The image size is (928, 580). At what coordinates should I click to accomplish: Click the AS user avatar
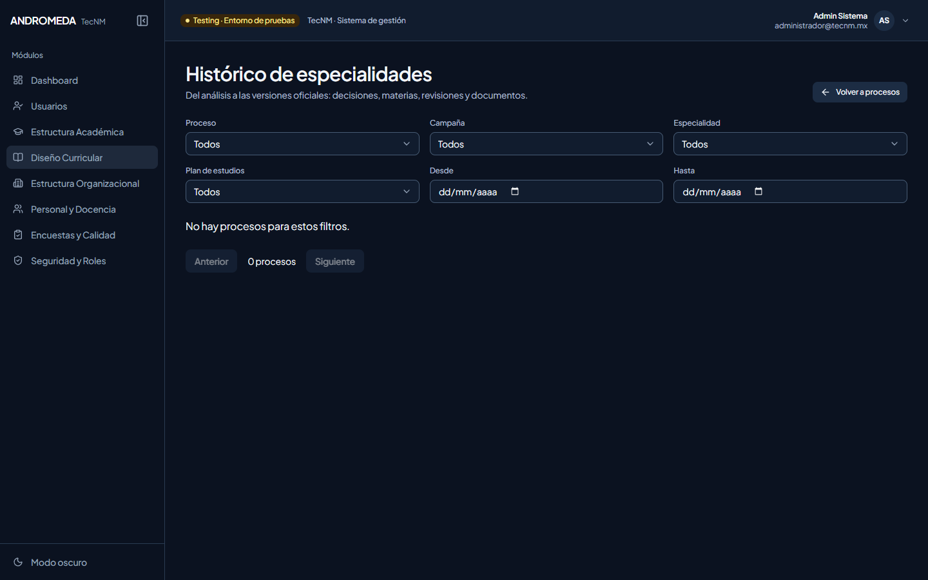pos(884,21)
